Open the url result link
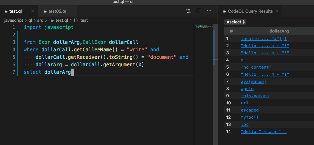 tap(245, 103)
